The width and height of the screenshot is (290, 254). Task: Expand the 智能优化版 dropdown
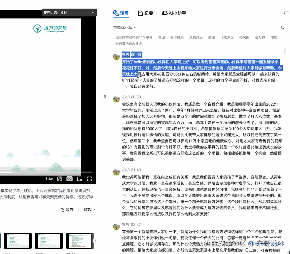click(x=125, y=28)
